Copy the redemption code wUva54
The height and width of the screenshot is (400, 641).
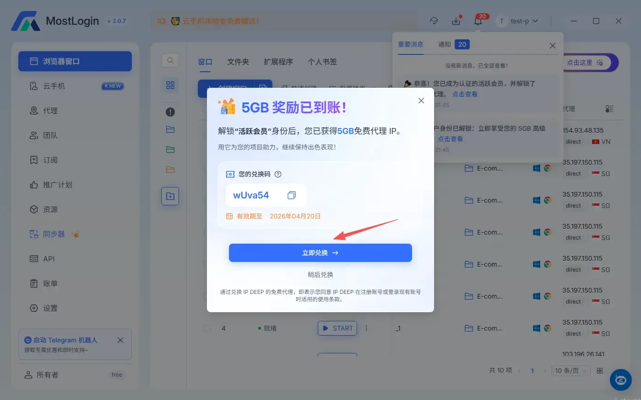[x=291, y=195]
